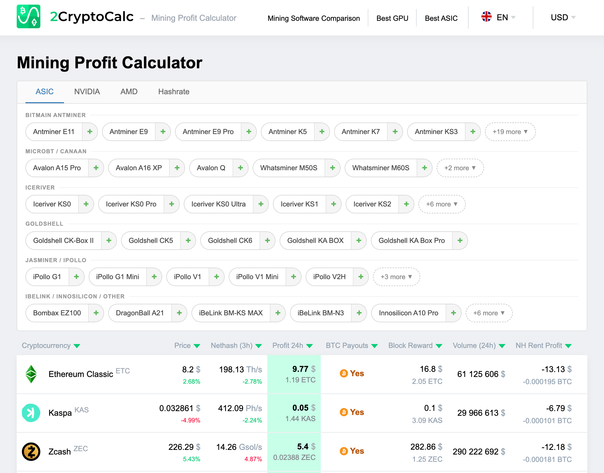604x473 pixels.
Task: Click the BTC payout icon next to Zcash
Action: 344,451
